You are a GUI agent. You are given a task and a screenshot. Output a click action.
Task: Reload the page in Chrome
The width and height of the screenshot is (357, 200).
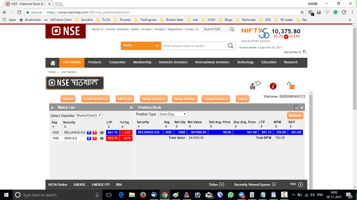(x=19, y=12)
